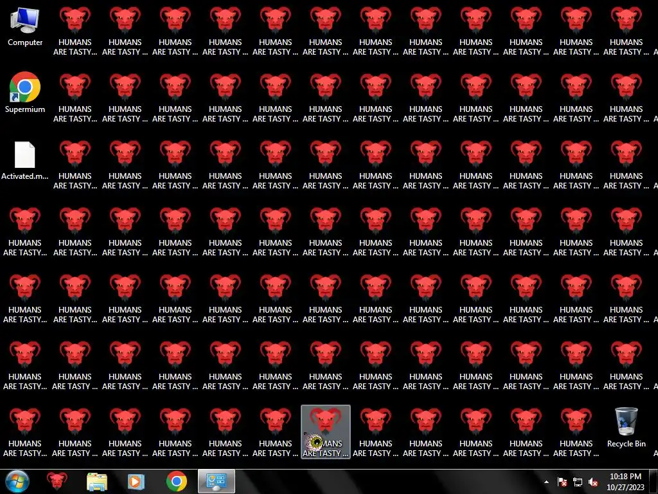Viewport: 658px width, 494px height.
Task: Select HUMANS ARE TASTY icon next to Supermium
Action: click(x=75, y=98)
